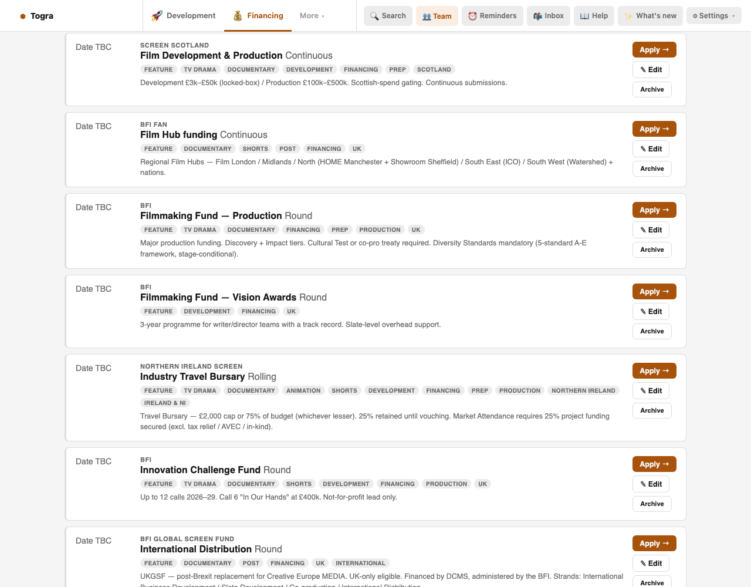Image resolution: width=751 pixels, height=587 pixels.
Task: Click the POST tag on Film Hub funding
Action: tap(287, 149)
